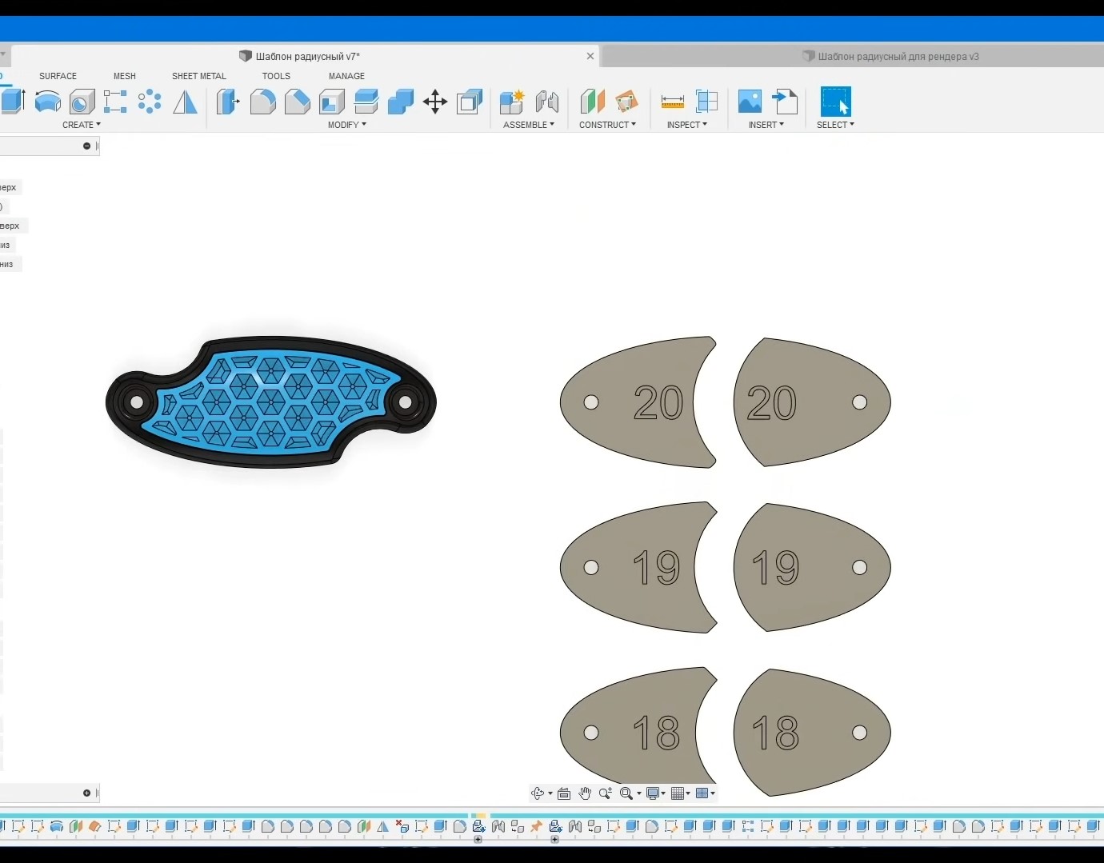Viewport: 1104px width, 863px height.
Task: Select the Revolve tool icon
Action: 48,102
